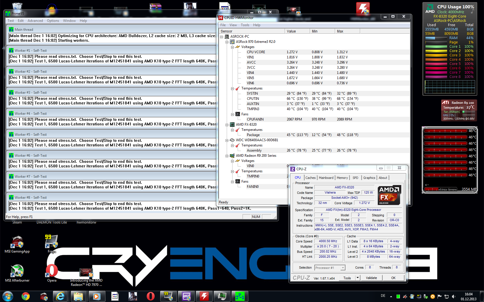Screen dimensions: 484x302
Task: Click the Tools button in CPU-Z
Action: pyautogui.click(x=347, y=278)
